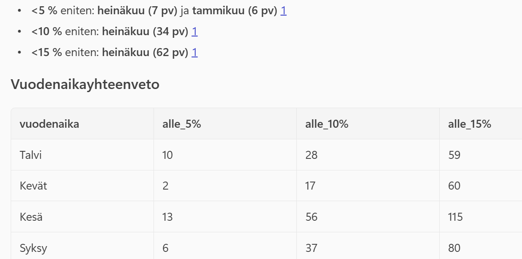Click the bold text heinäkuu (62 pv)

click(x=145, y=53)
